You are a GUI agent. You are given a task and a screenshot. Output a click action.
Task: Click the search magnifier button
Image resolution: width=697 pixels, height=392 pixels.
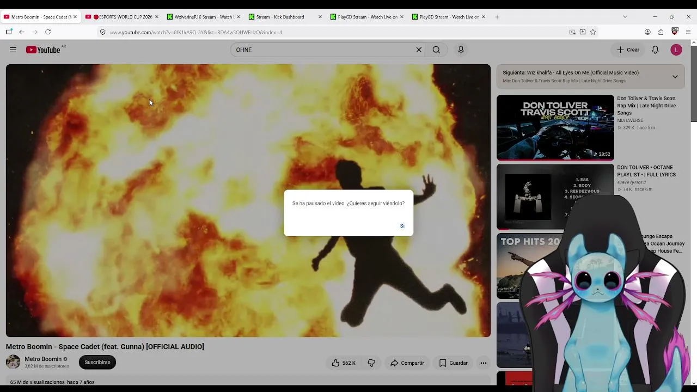pyautogui.click(x=436, y=50)
